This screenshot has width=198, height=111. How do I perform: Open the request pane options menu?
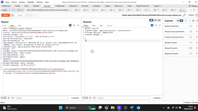[78, 25]
